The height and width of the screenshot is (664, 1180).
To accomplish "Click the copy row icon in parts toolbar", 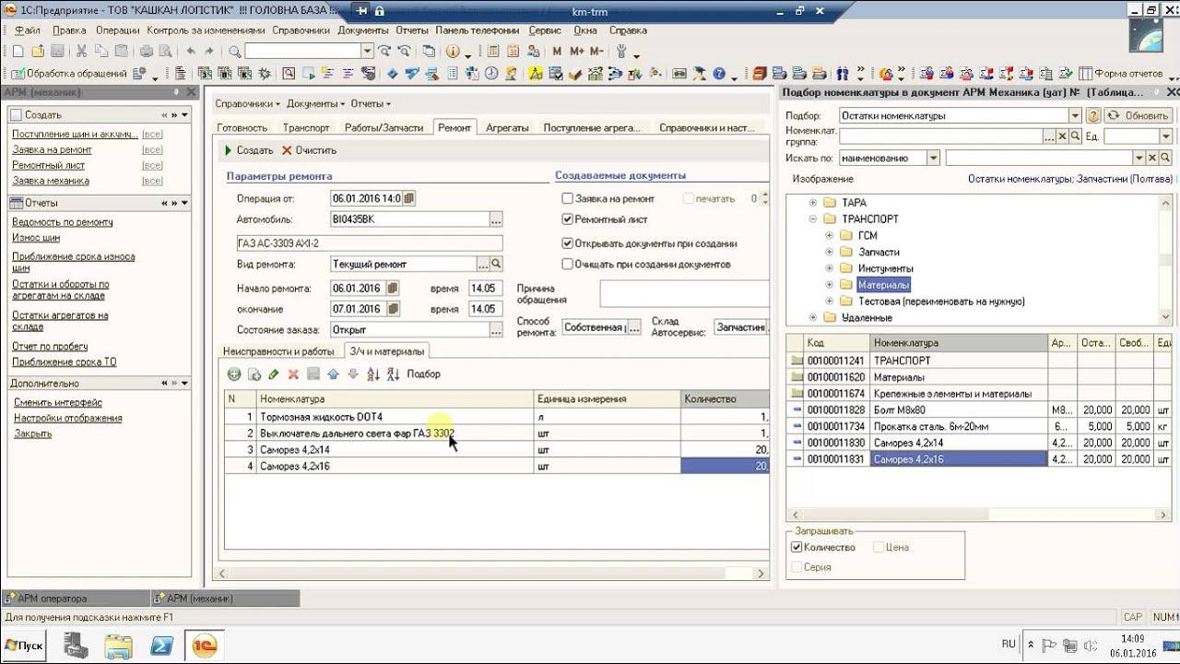I will [x=254, y=373].
